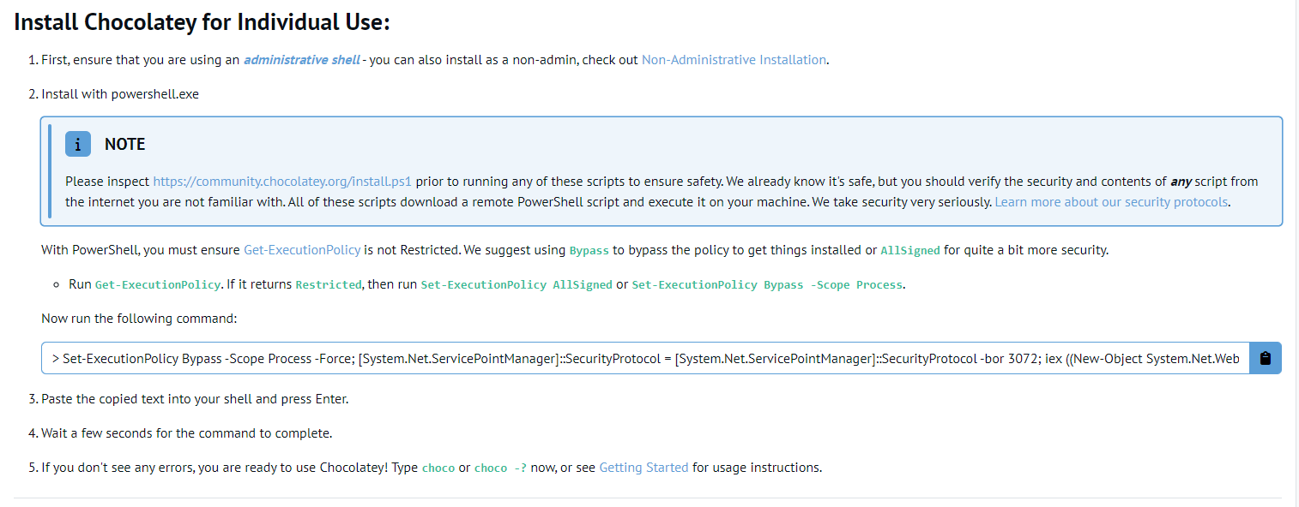
Task: Click the Install with powershell.exe step text
Action: [120, 94]
